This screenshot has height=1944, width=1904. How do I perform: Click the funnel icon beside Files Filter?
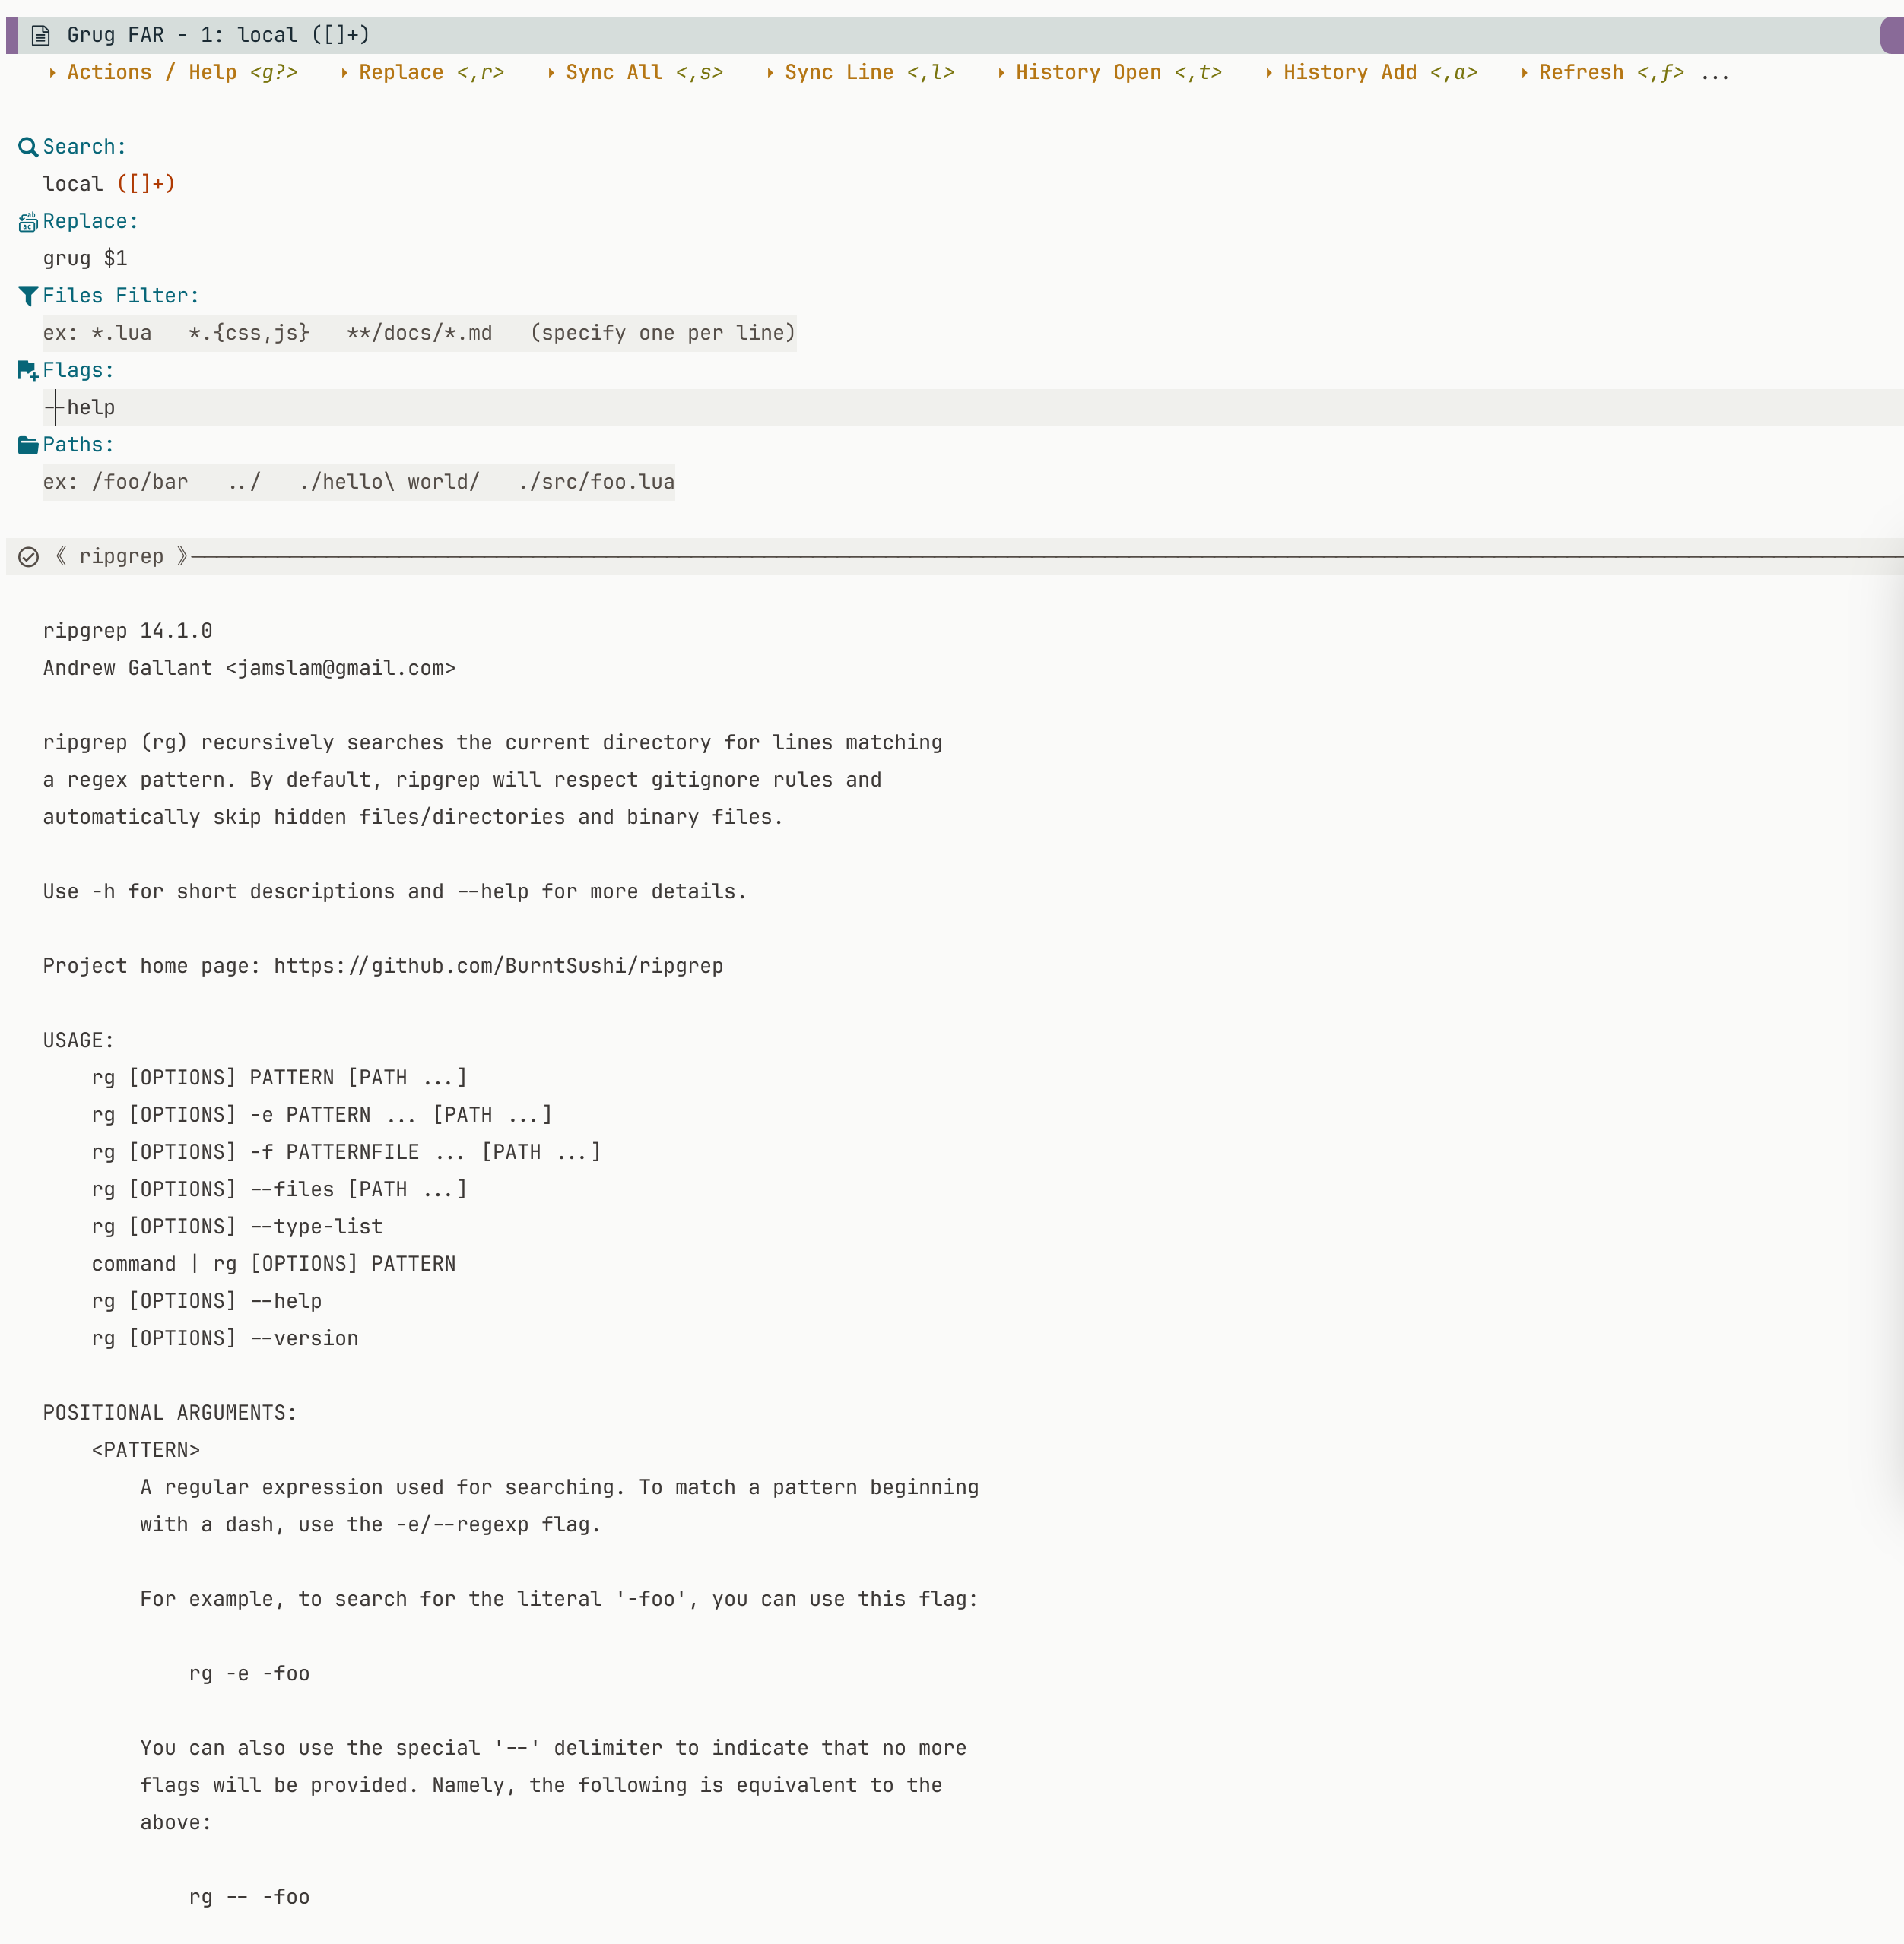pyautogui.click(x=27, y=295)
